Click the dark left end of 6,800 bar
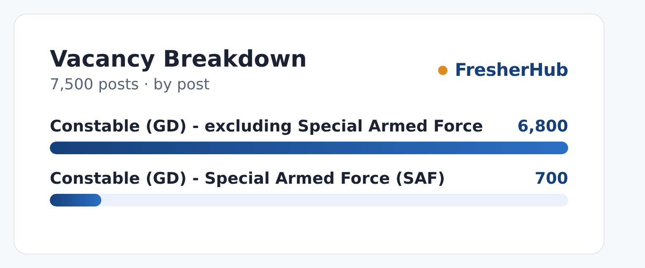645x268 pixels. 57,148
